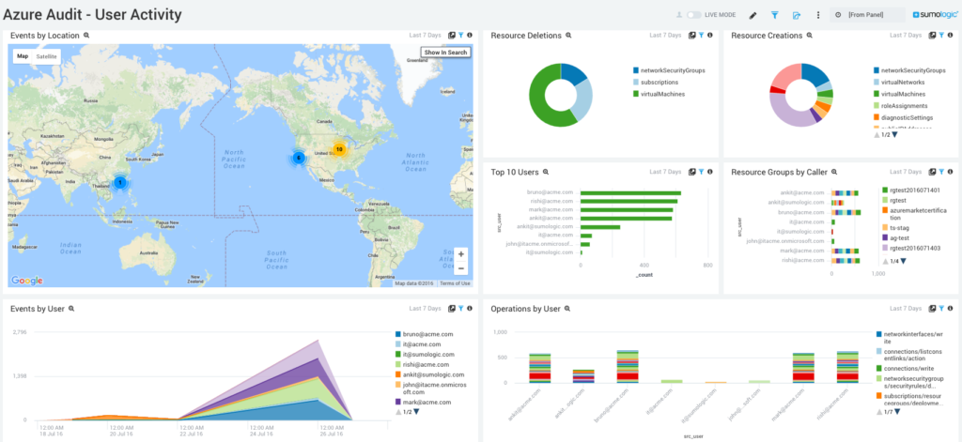
Task: Toggle virtualMachines in Resource Deletions legend
Action: click(659, 94)
